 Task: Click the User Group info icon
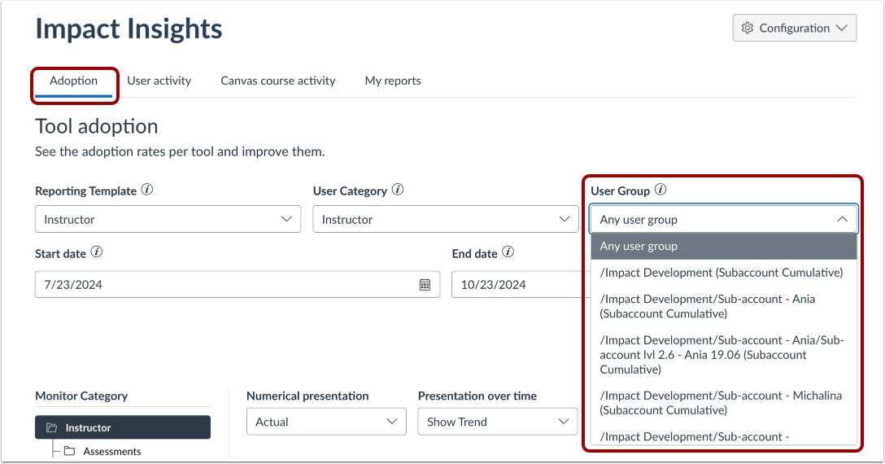[x=660, y=190]
